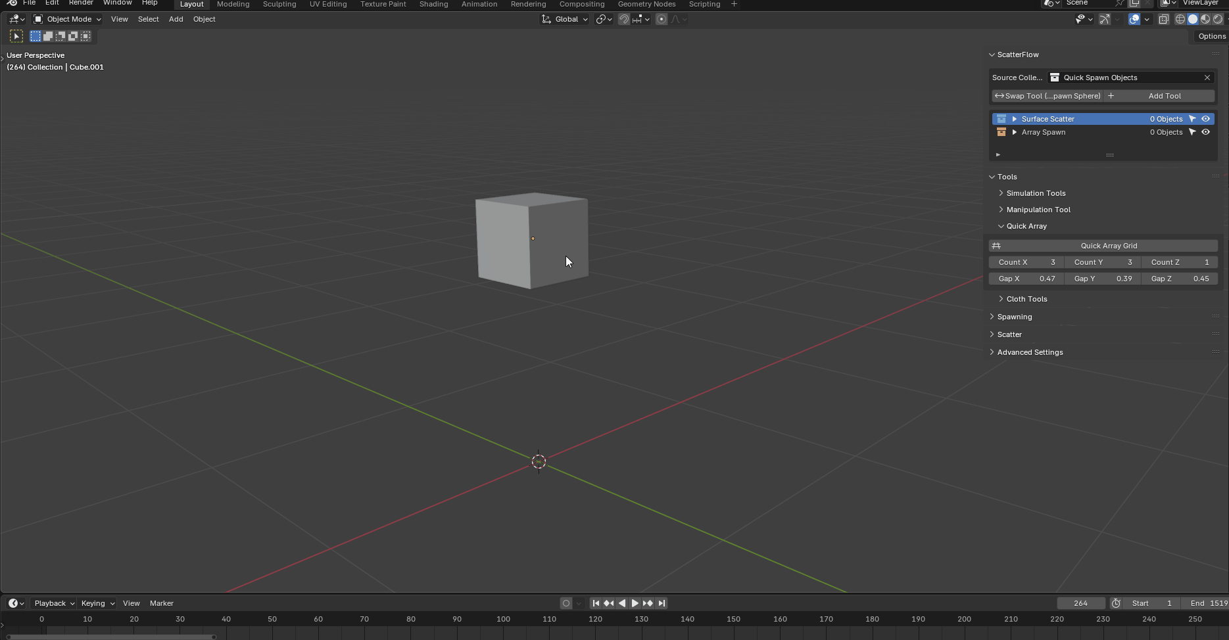This screenshot has height=640, width=1229.
Task: Click the rendered viewport shading sphere icon
Action: 1218,19
